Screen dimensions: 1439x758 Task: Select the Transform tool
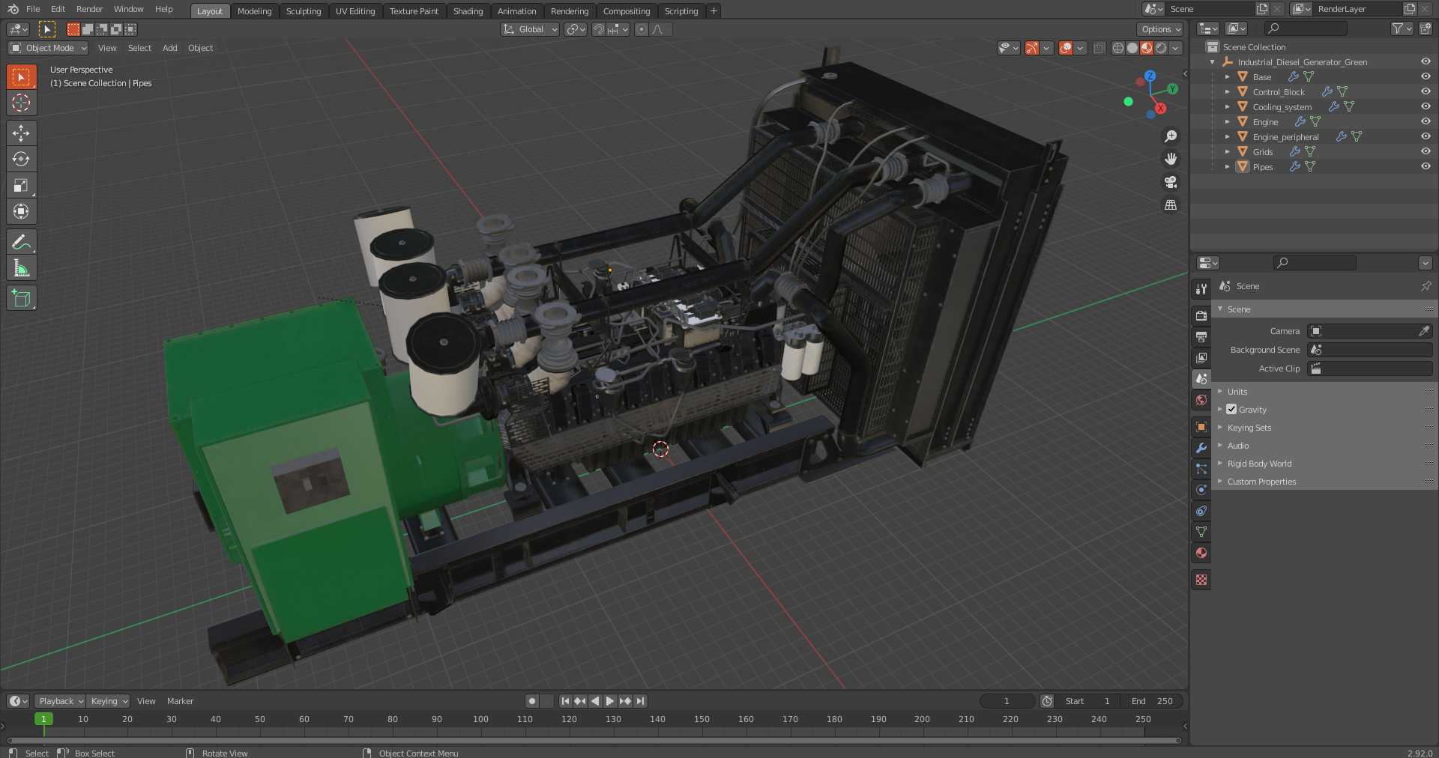click(x=21, y=211)
